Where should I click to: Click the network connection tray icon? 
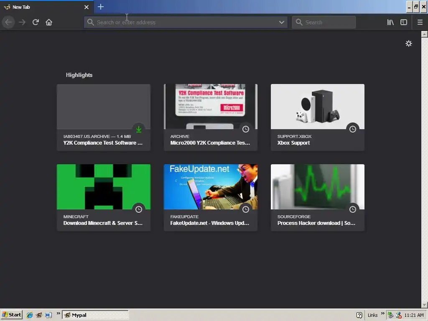pos(391,315)
